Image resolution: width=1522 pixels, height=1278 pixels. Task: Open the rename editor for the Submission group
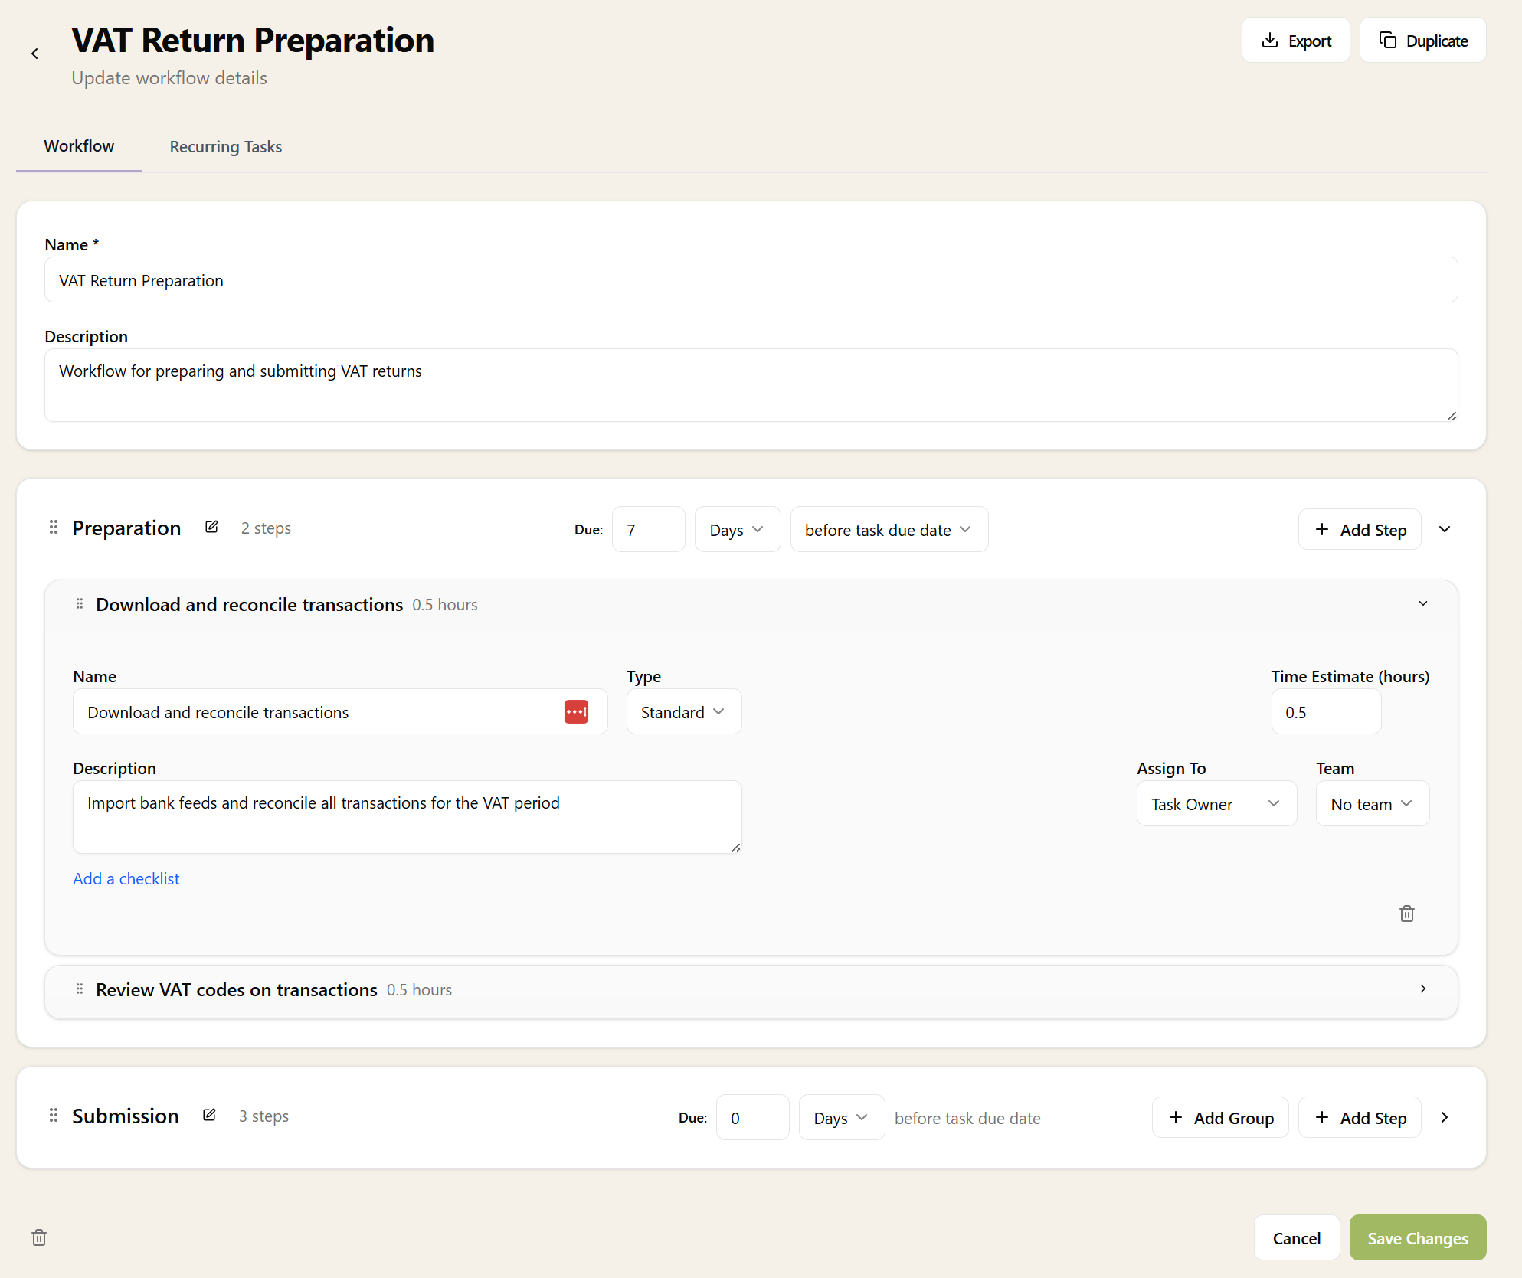tap(209, 1115)
